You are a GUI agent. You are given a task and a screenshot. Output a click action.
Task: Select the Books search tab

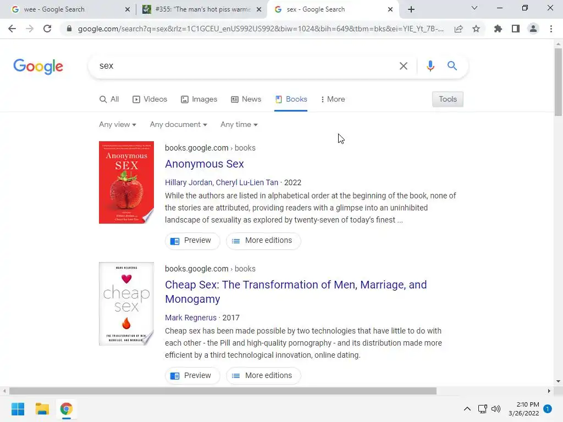pos(291,99)
